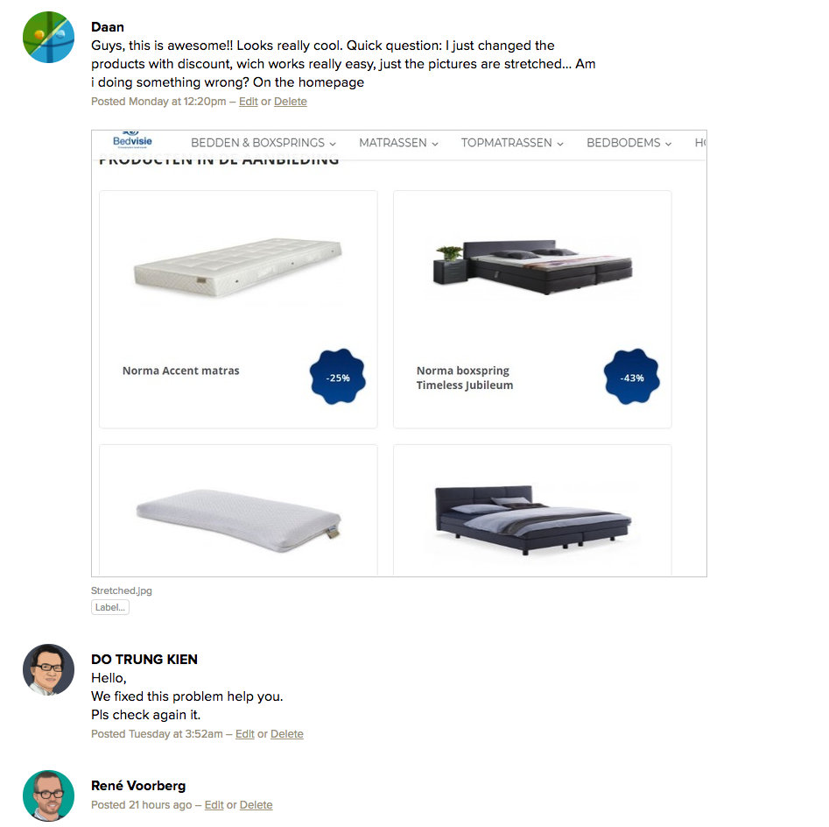This screenshot has height=827, width=829.
Task: Add a label using the Label... button
Action: coord(110,607)
